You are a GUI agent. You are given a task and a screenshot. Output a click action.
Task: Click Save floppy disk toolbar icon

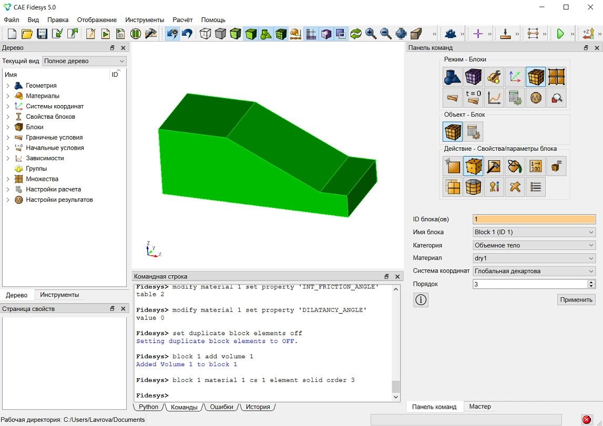(x=42, y=34)
